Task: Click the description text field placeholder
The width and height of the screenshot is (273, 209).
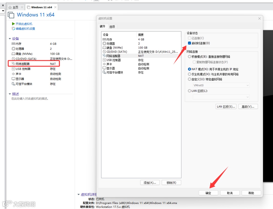Action: pos(30,99)
